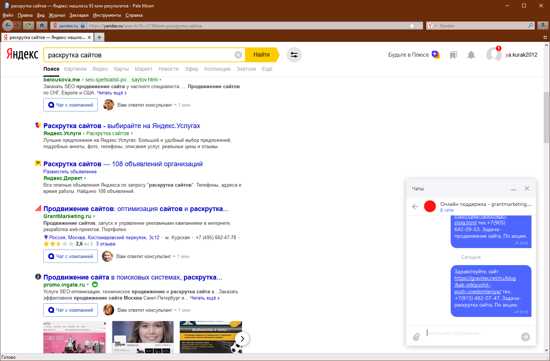Open the saved collections bookmark icon
Image resolution: width=550 pixels, height=361 pixels.
pos(453,55)
